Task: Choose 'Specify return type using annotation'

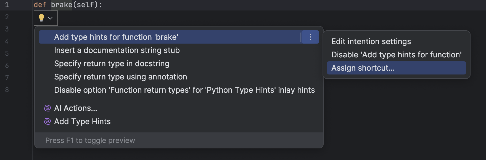Action: point(121,77)
